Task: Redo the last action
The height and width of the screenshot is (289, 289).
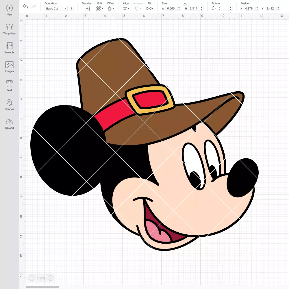Action: pyautogui.click(x=34, y=6)
